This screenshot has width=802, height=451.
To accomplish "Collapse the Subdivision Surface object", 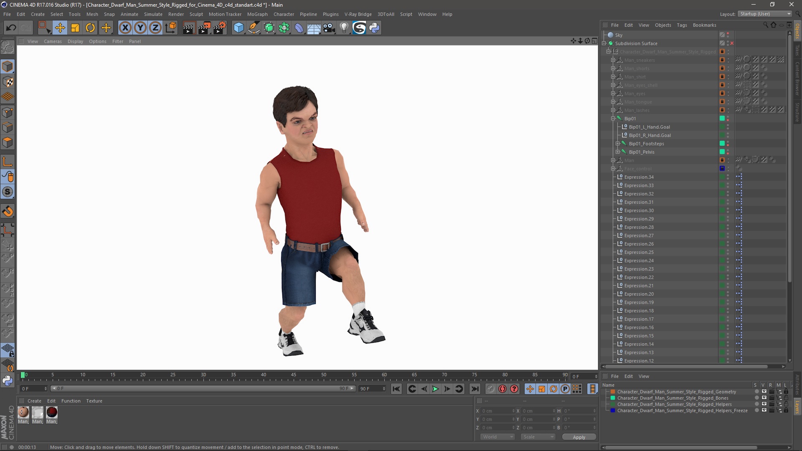I will pos(604,43).
